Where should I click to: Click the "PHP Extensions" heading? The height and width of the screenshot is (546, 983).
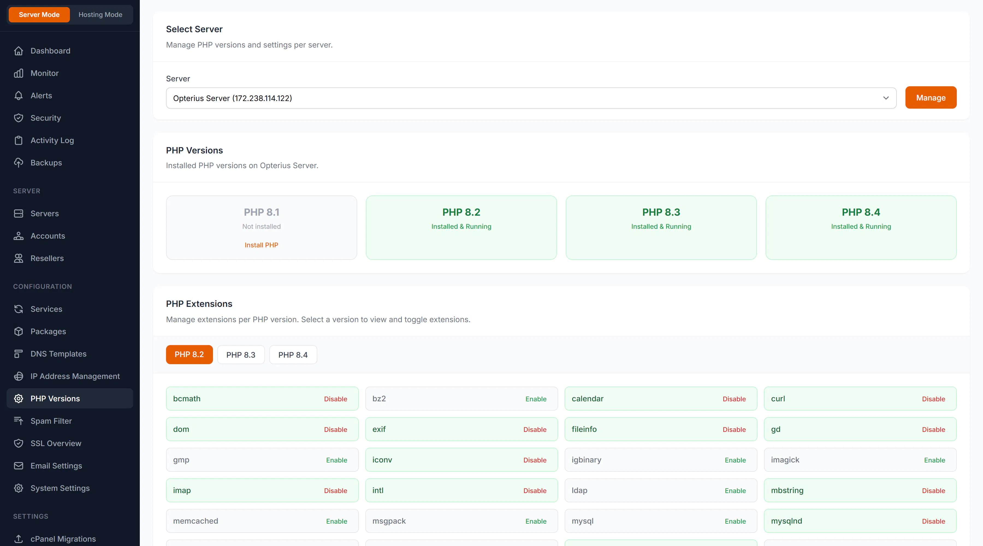click(199, 304)
